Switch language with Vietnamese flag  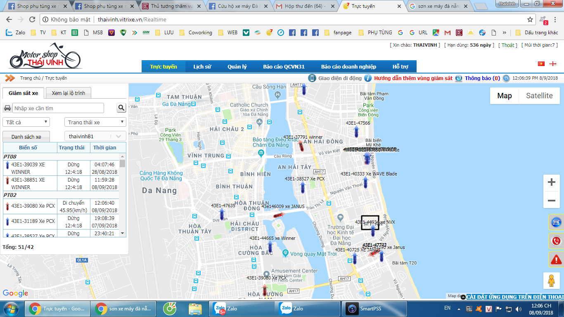click(541, 64)
